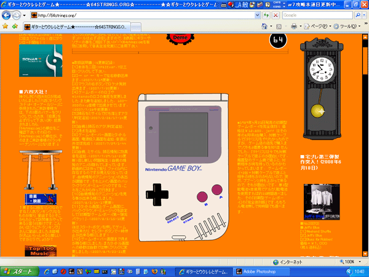Screen dimensions: 369x277
Task: Launch Internet Explorer from the quick launch bar
Action: coord(47,271)
